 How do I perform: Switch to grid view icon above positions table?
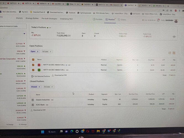(x=174, y=53)
